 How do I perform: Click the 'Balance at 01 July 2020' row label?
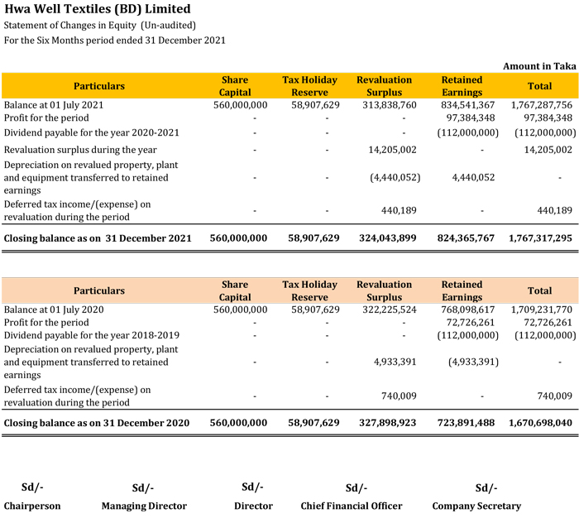click(55, 309)
